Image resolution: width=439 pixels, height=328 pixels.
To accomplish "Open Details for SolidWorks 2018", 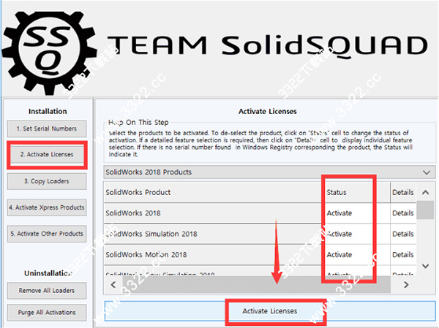I will (x=403, y=213).
